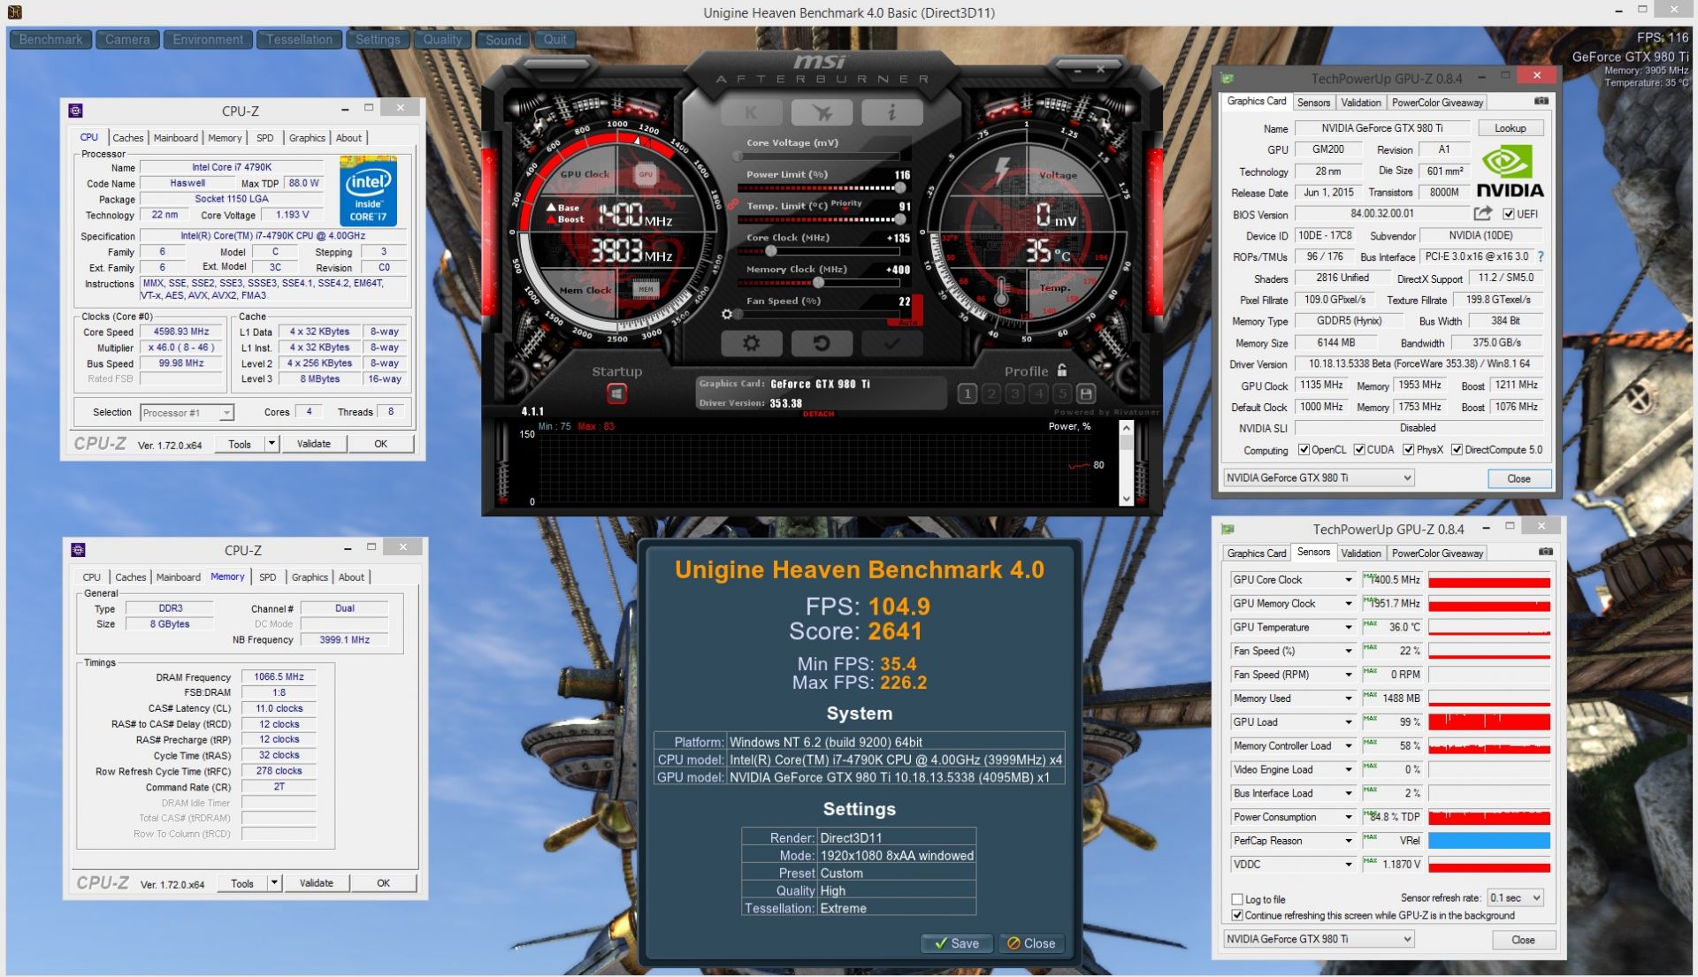Click the Temp. Limit Priority arrow in Afterburner
Viewport: 1698px width, 977px height.
point(846,208)
